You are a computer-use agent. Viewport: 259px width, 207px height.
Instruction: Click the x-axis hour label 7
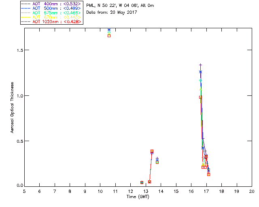(55, 191)
